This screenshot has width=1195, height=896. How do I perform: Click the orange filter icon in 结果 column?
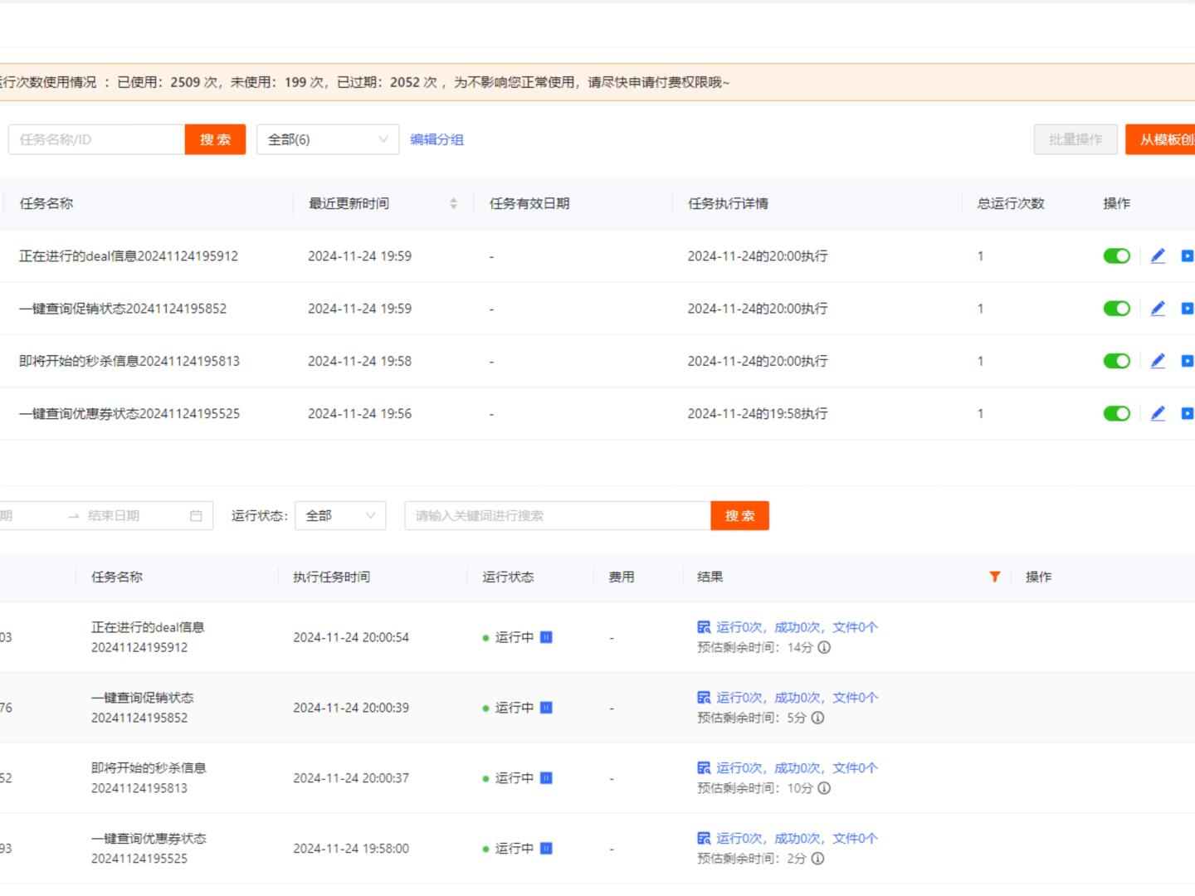pyautogui.click(x=994, y=577)
